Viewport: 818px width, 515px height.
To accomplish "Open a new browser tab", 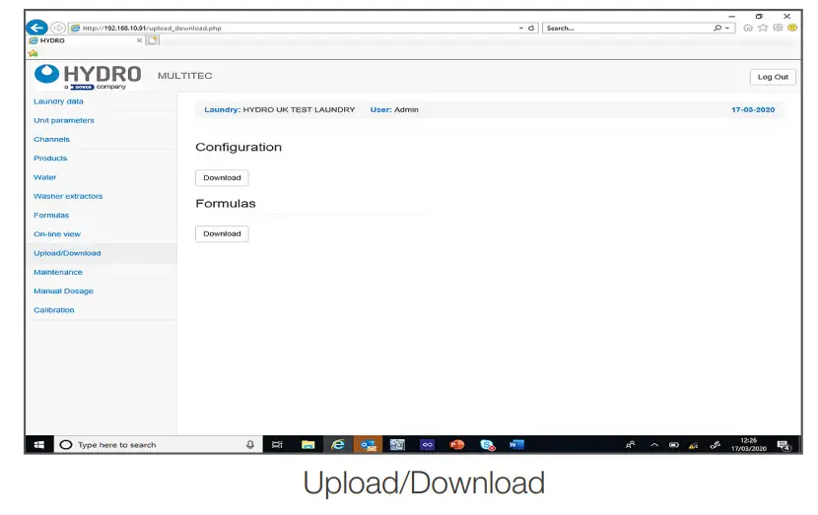I will pos(153,40).
